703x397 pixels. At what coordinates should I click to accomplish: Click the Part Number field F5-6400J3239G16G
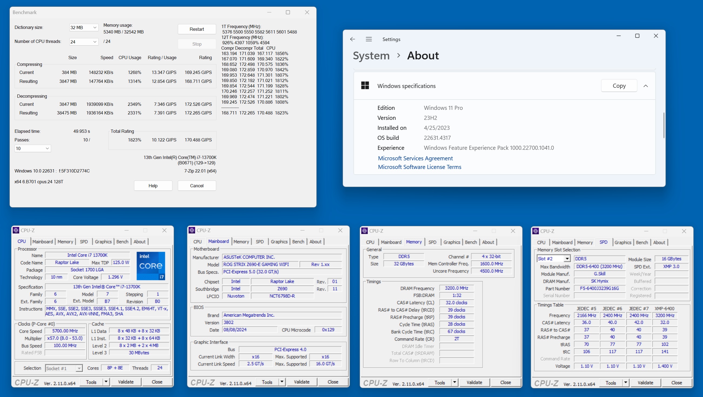tap(599, 289)
